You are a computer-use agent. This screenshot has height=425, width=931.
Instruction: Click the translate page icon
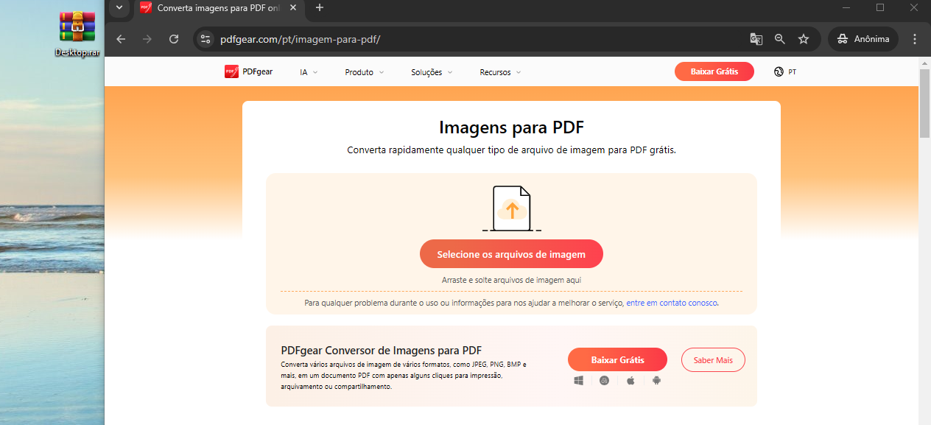pyautogui.click(x=756, y=39)
